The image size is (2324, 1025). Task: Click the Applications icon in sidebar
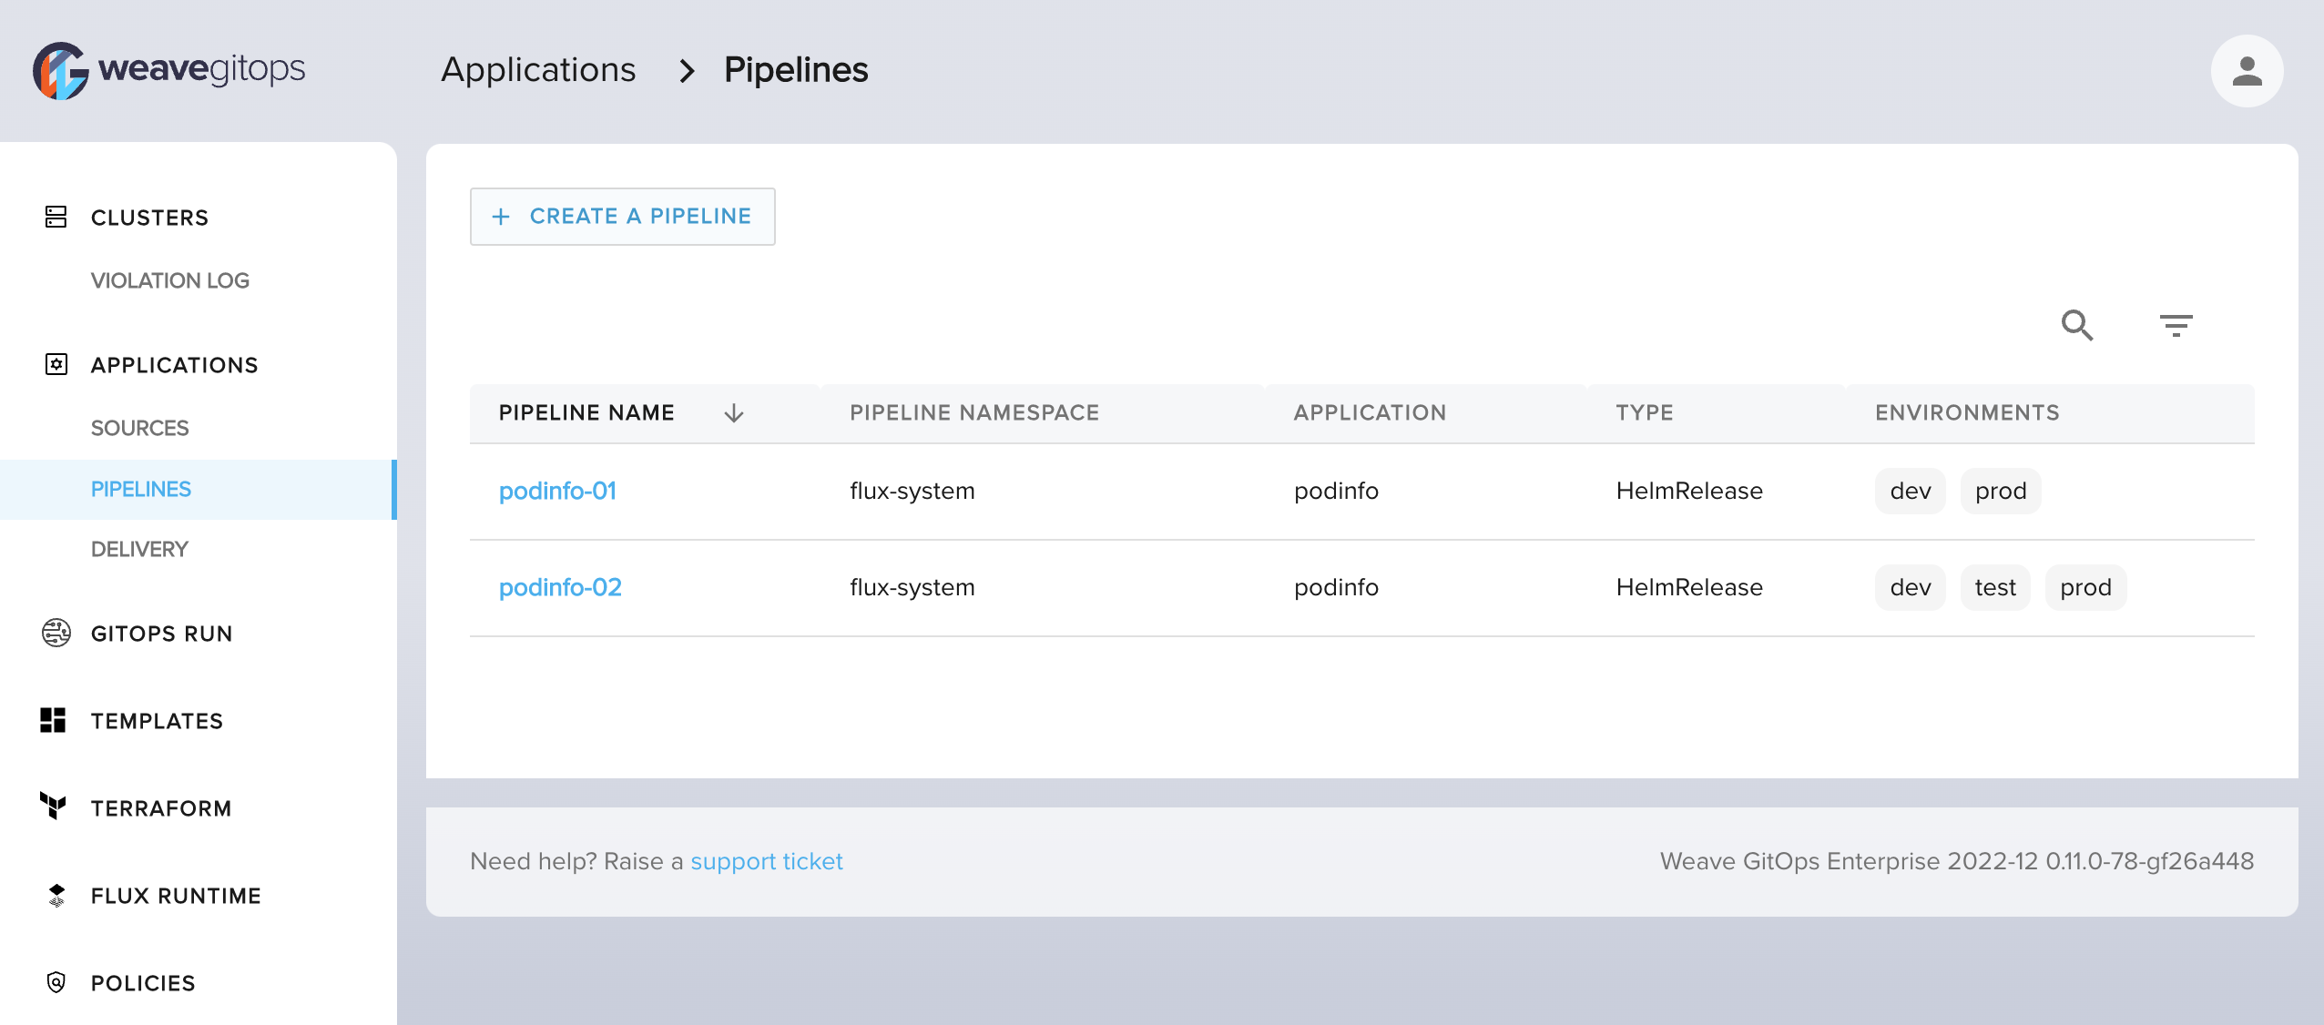[55, 364]
